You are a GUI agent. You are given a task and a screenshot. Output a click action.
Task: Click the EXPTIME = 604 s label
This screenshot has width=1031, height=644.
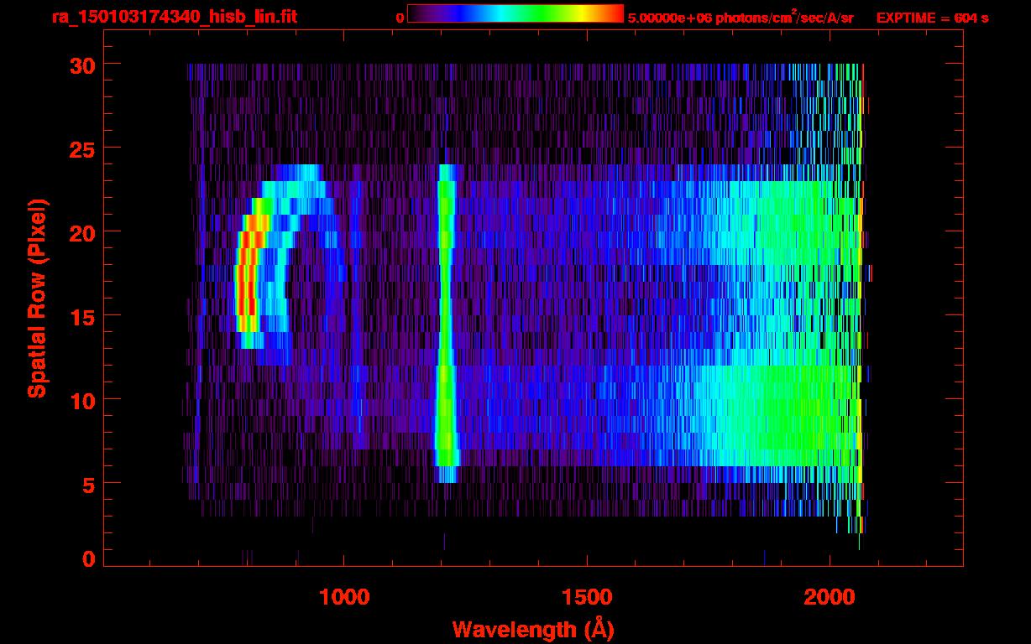[932, 18]
